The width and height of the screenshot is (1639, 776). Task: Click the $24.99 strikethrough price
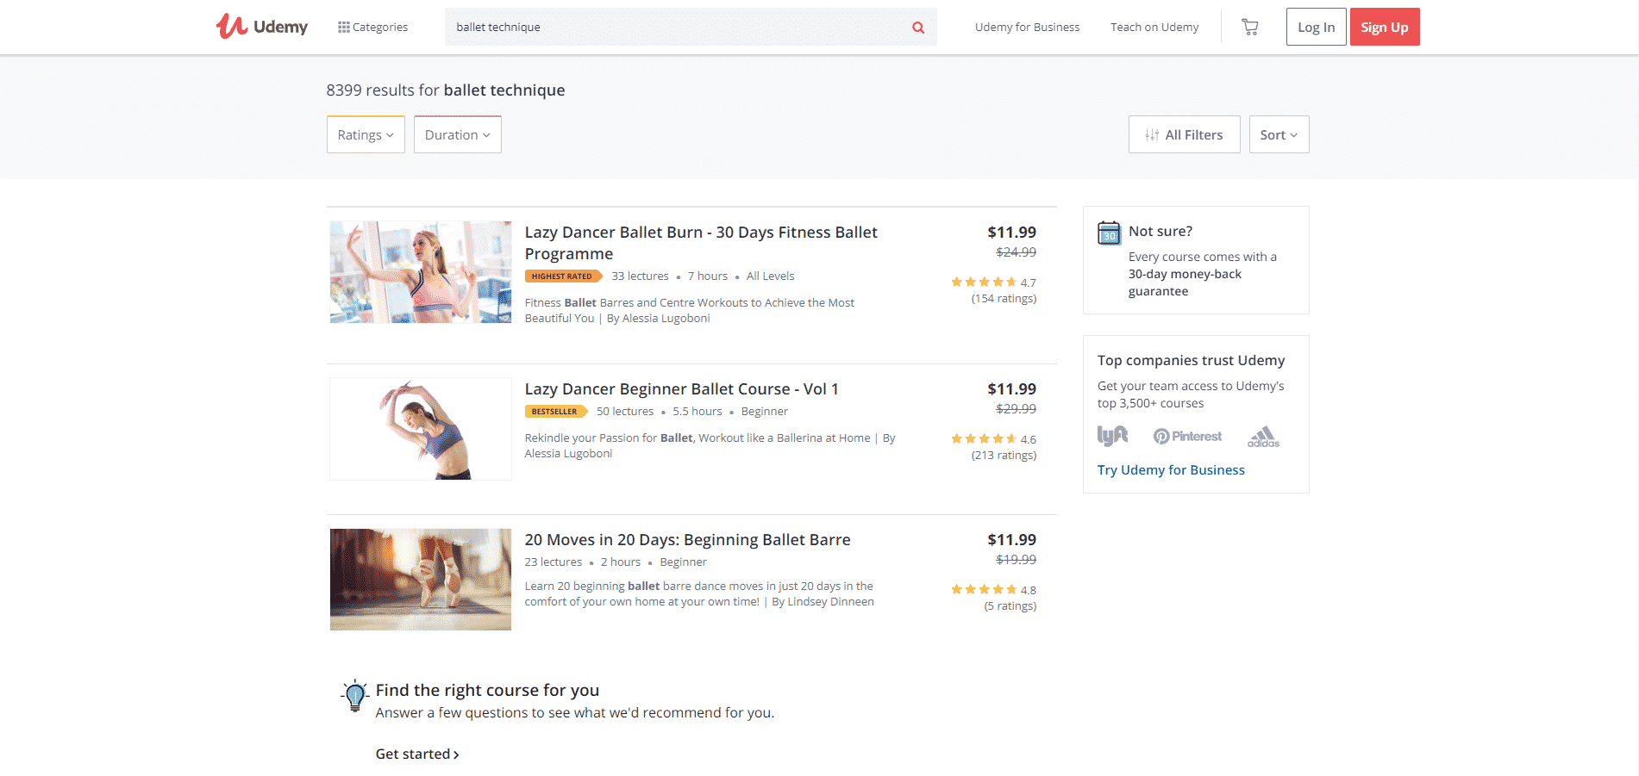(1016, 252)
